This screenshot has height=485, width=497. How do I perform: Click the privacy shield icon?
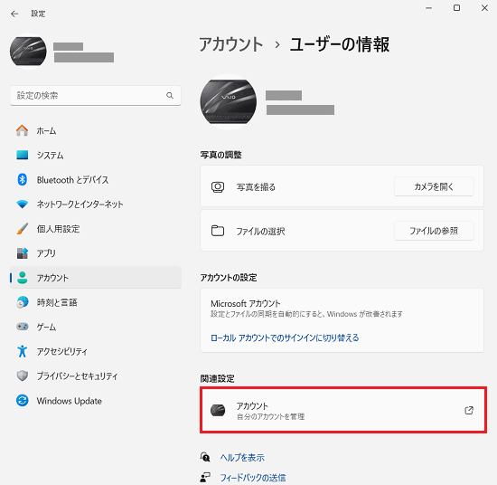(23, 376)
